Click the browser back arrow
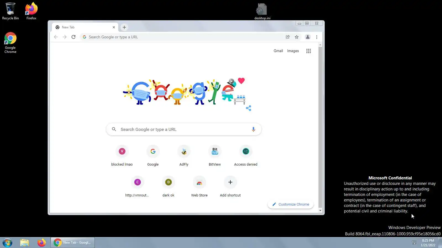This screenshot has width=442, height=248. (x=56, y=37)
